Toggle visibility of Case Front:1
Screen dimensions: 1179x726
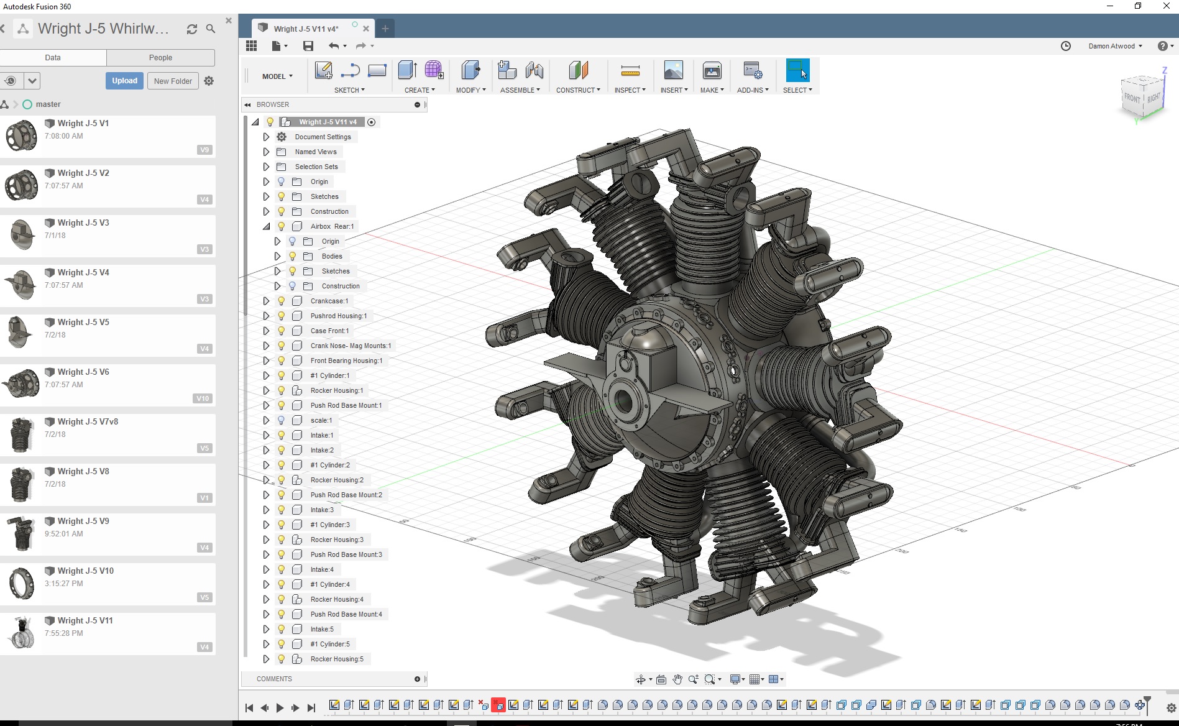click(282, 331)
